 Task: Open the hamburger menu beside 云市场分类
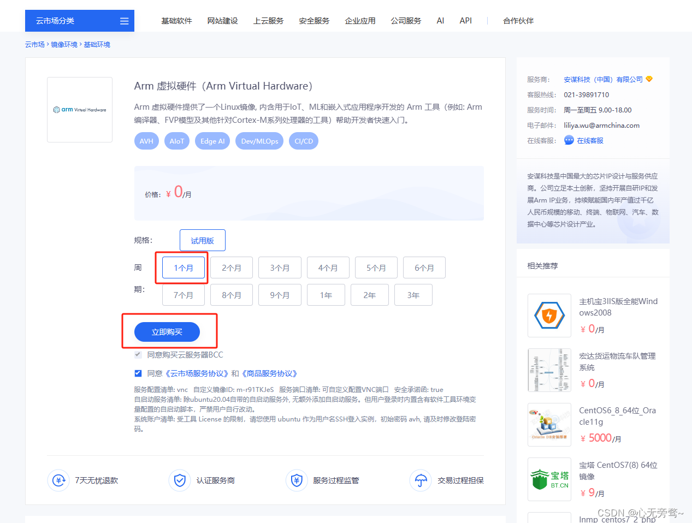124,21
